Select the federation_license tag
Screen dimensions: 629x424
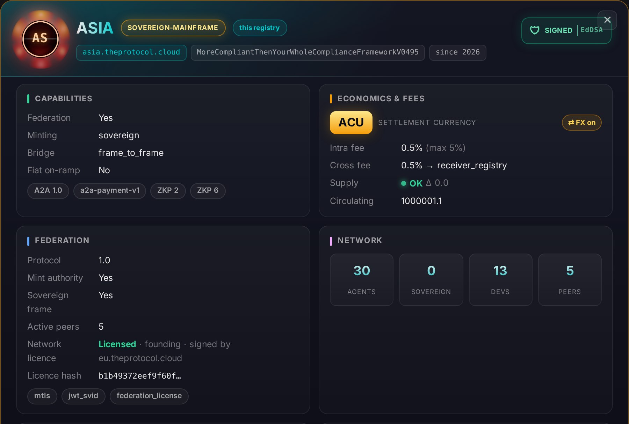pyautogui.click(x=149, y=396)
